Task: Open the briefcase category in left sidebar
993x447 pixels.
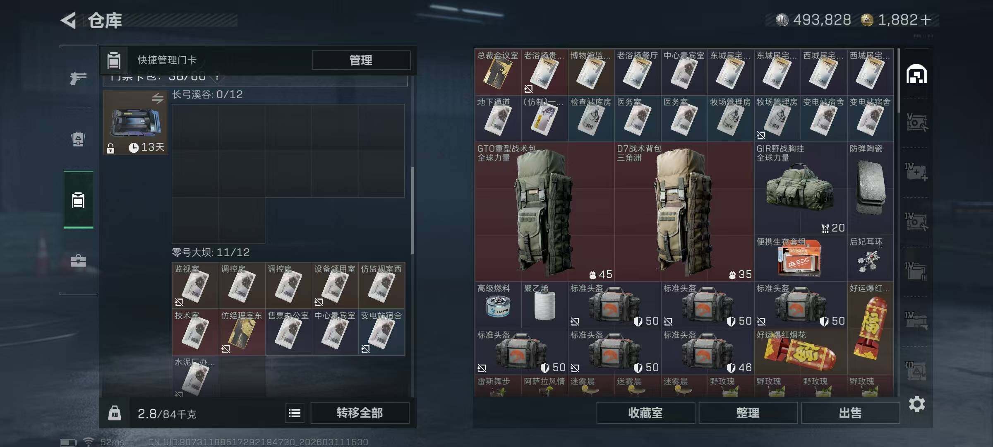Action: coord(78,261)
